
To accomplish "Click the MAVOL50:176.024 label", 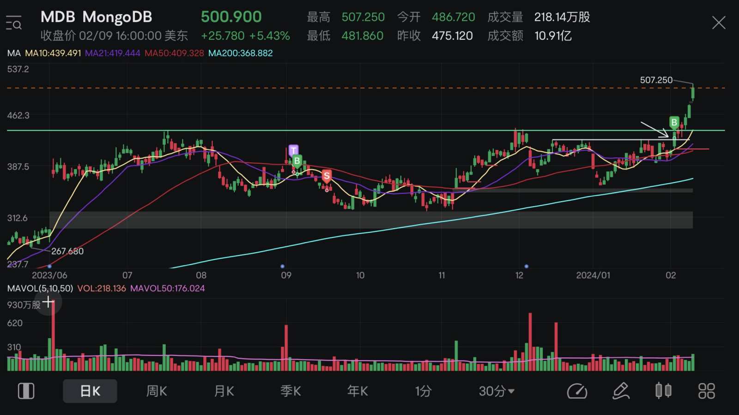I will [x=168, y=288].
